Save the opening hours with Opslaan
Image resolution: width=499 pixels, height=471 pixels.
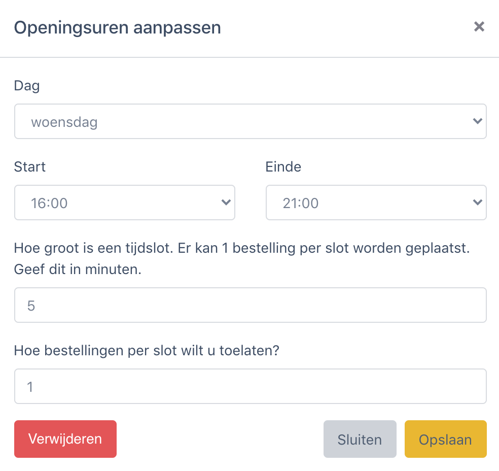pos(445,439)
